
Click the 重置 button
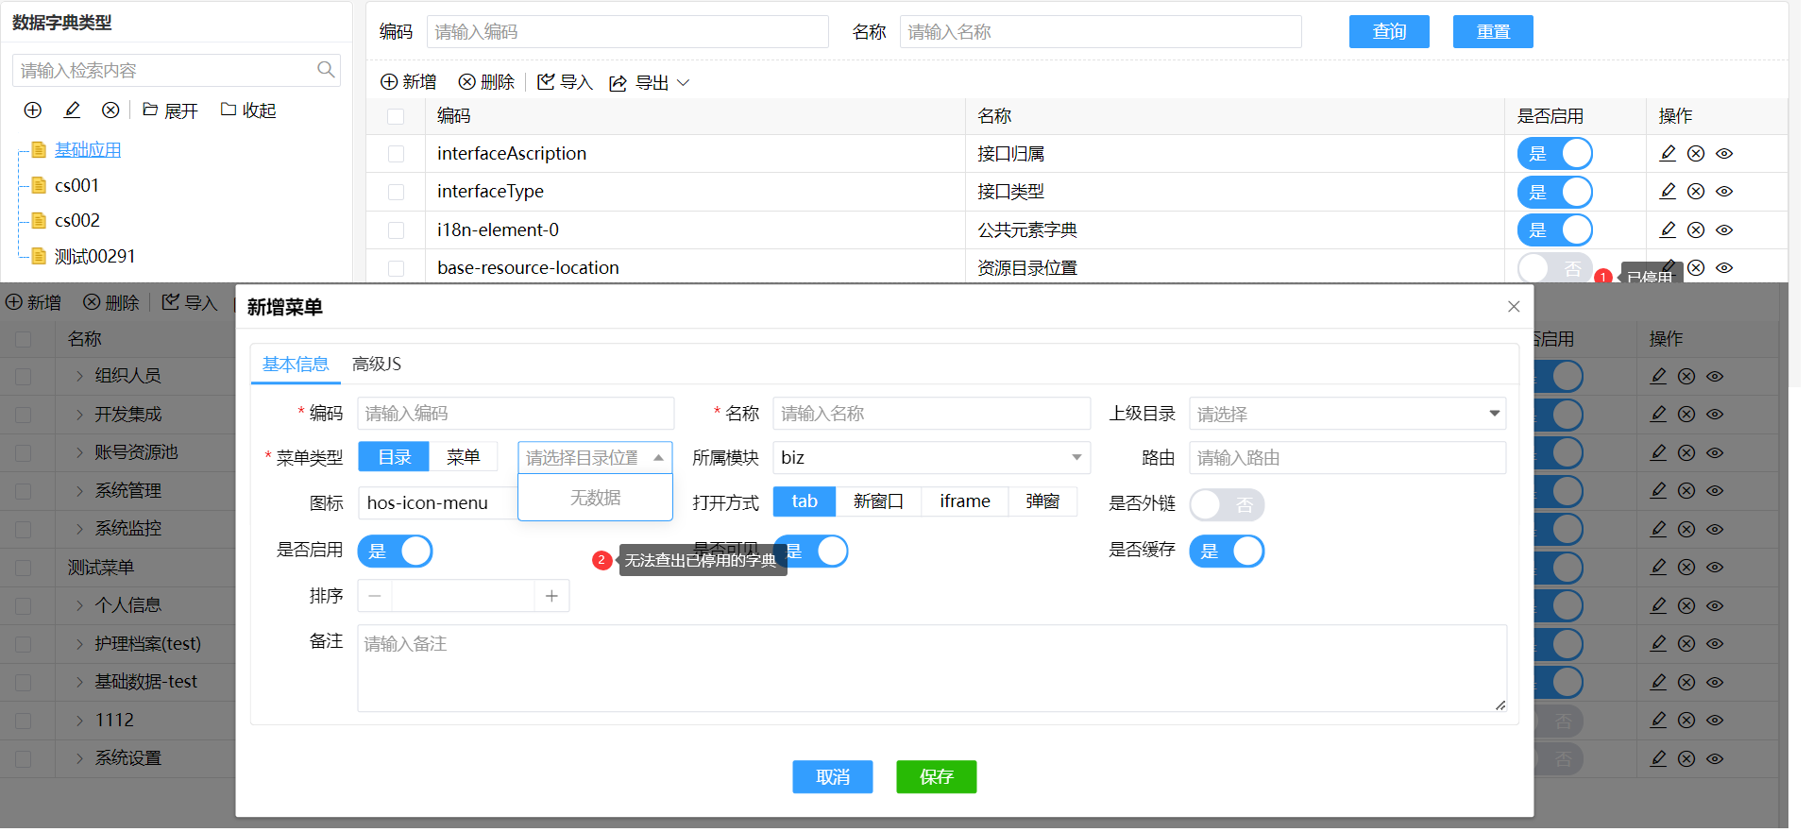(x=1493, y=31)
